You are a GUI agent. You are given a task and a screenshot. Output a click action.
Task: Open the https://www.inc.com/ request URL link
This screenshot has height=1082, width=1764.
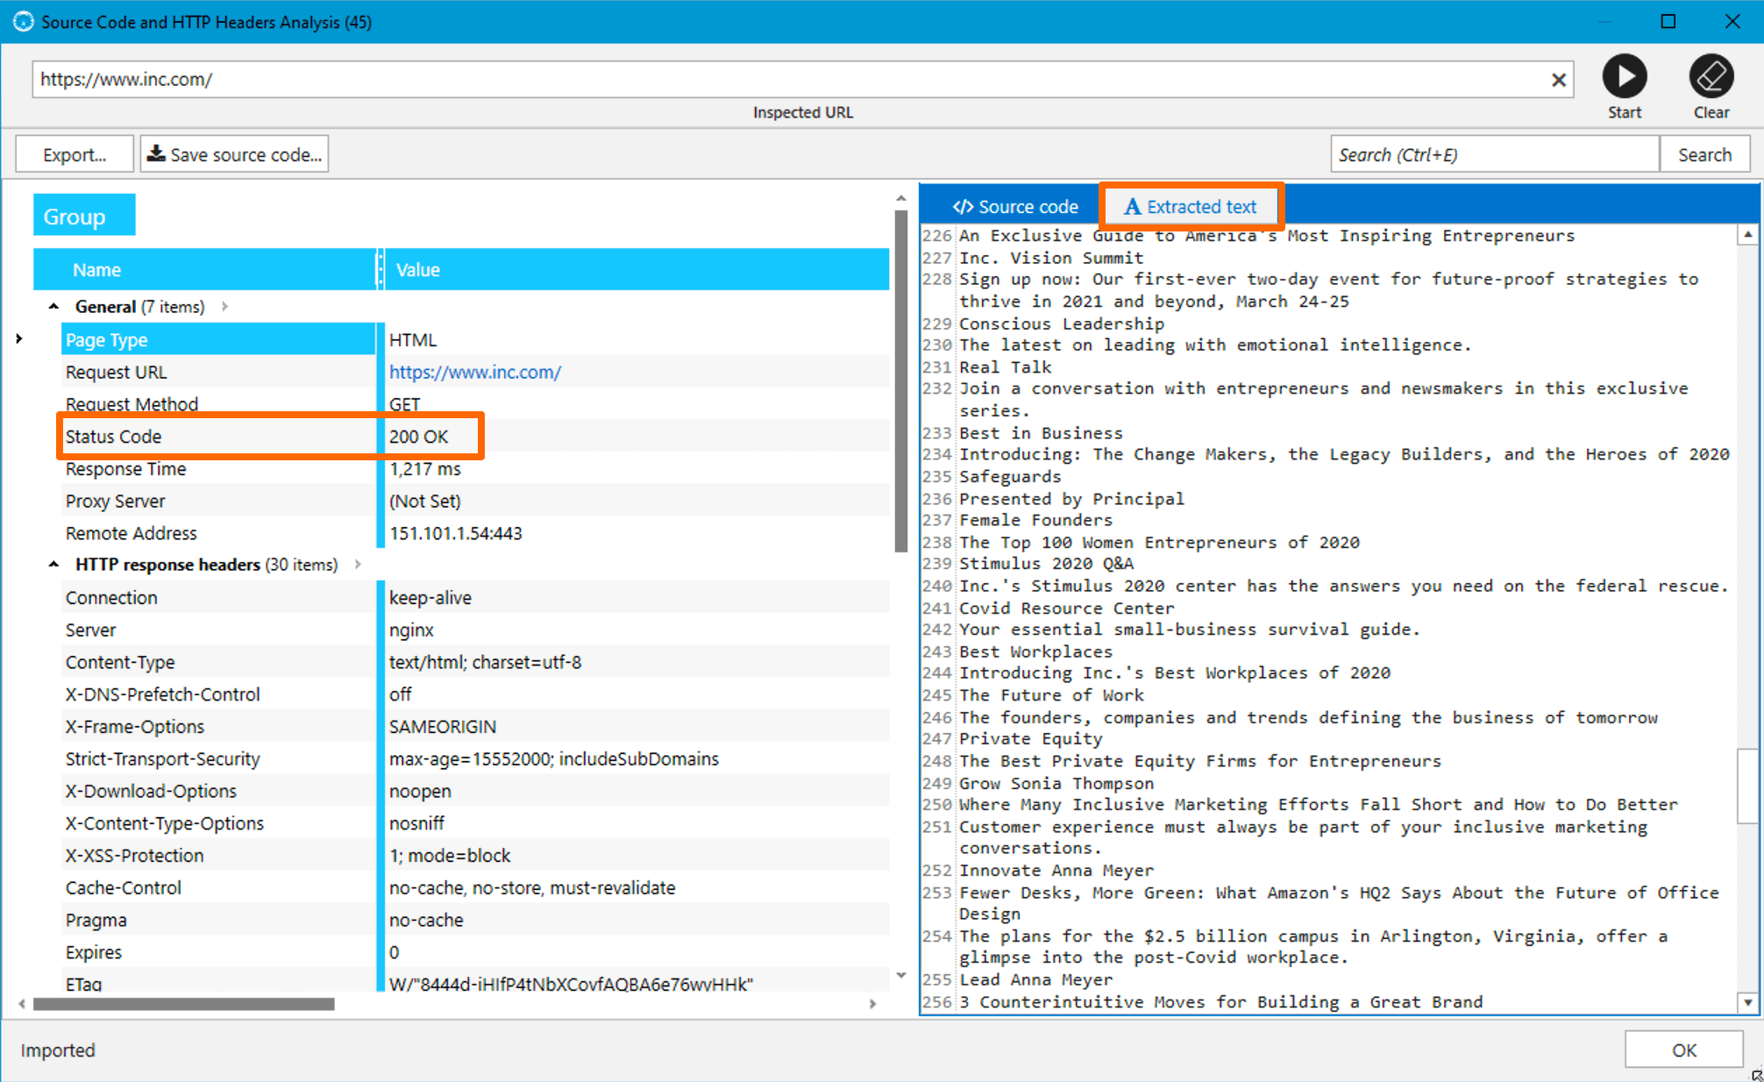pyautogui.click(x=475, y=372)
